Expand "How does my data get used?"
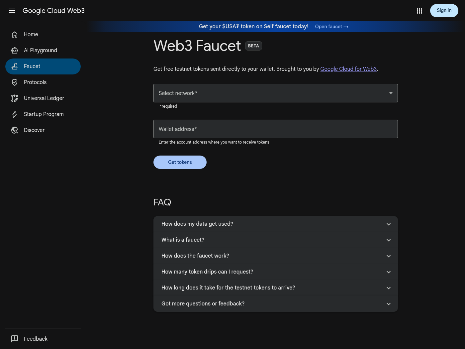 point(276,224)
